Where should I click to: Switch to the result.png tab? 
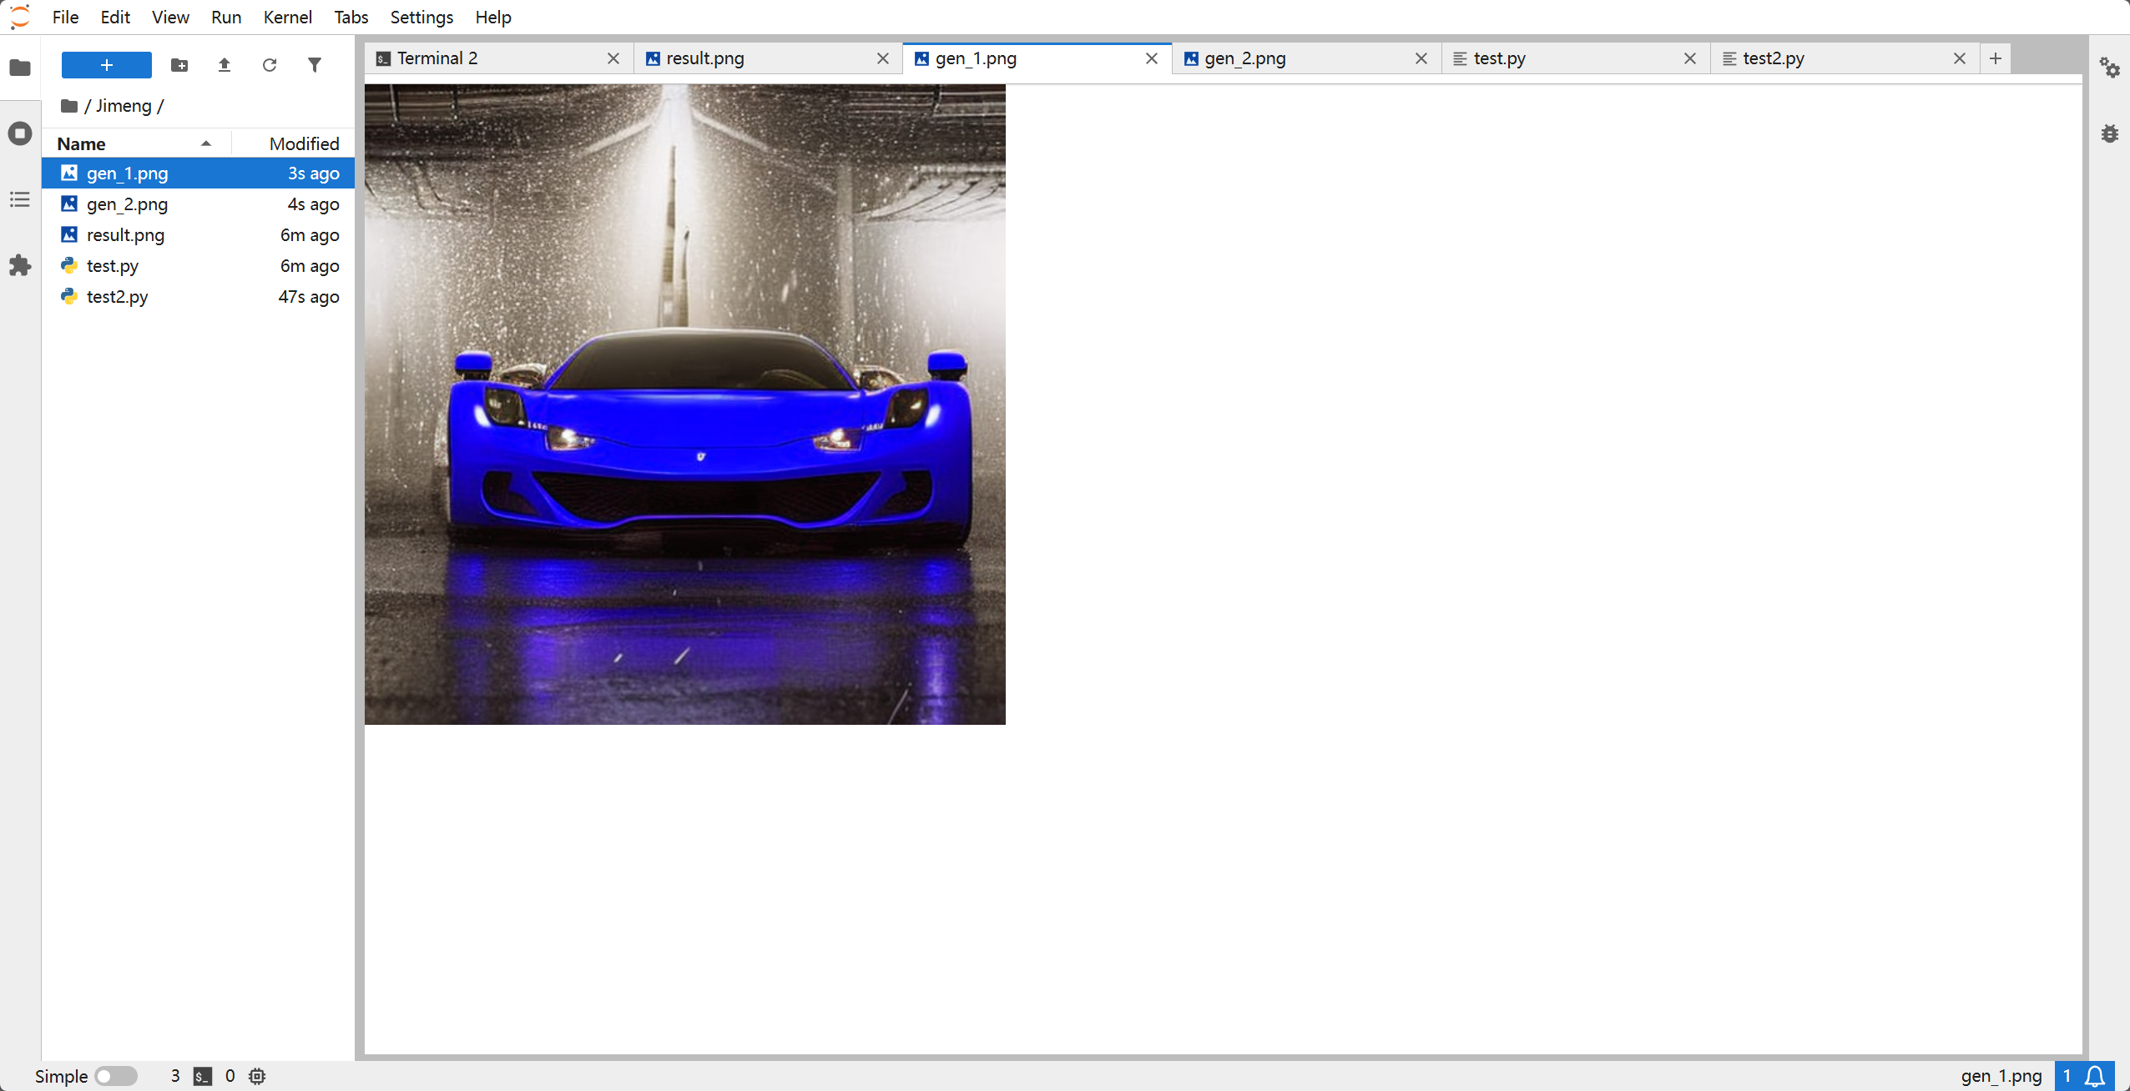coord(705,58)
